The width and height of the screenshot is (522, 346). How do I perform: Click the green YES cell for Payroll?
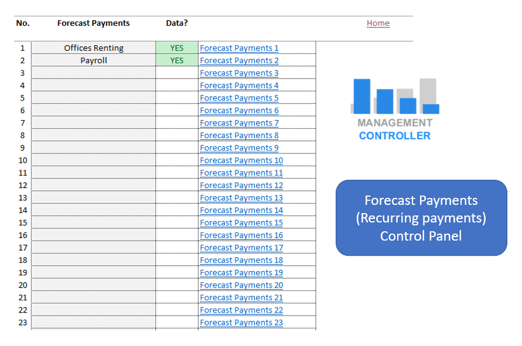tap(176, 60)
